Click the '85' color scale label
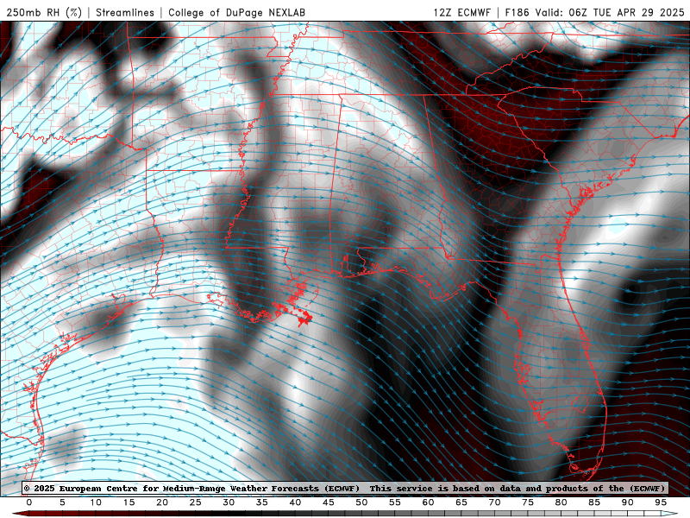The width and height of the screenshot is (690, 518). click(x=594, y=502)
